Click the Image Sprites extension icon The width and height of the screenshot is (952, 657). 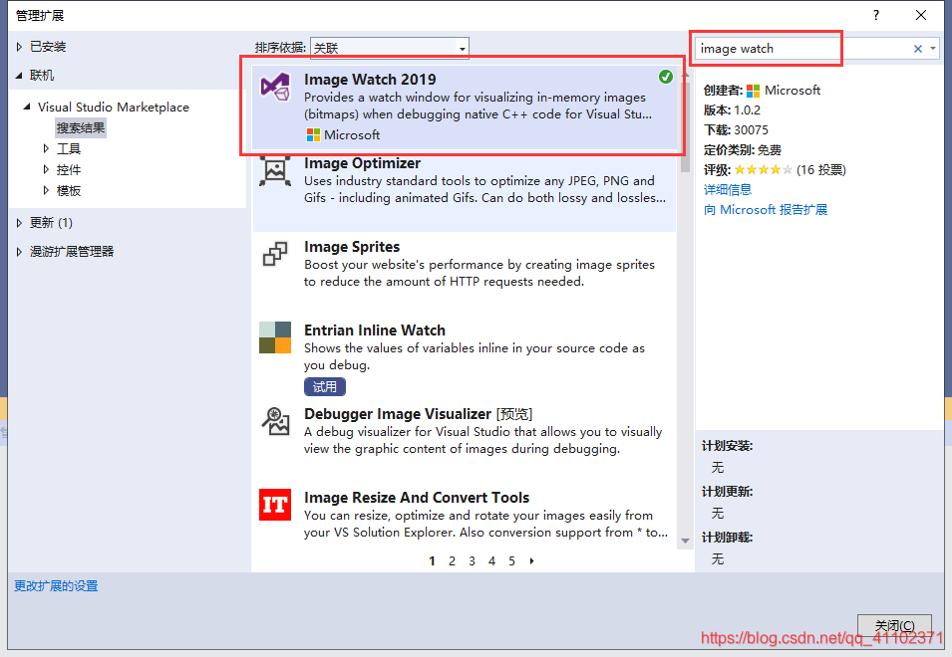pos(274,255)
